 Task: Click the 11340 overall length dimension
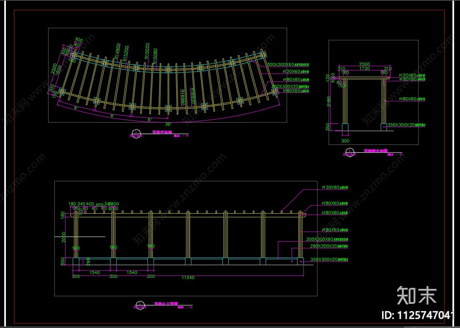coord(188,278)
